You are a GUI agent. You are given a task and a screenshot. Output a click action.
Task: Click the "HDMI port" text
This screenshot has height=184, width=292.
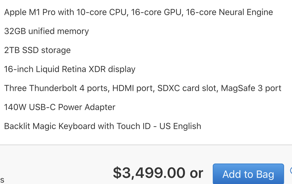(132, 88)
